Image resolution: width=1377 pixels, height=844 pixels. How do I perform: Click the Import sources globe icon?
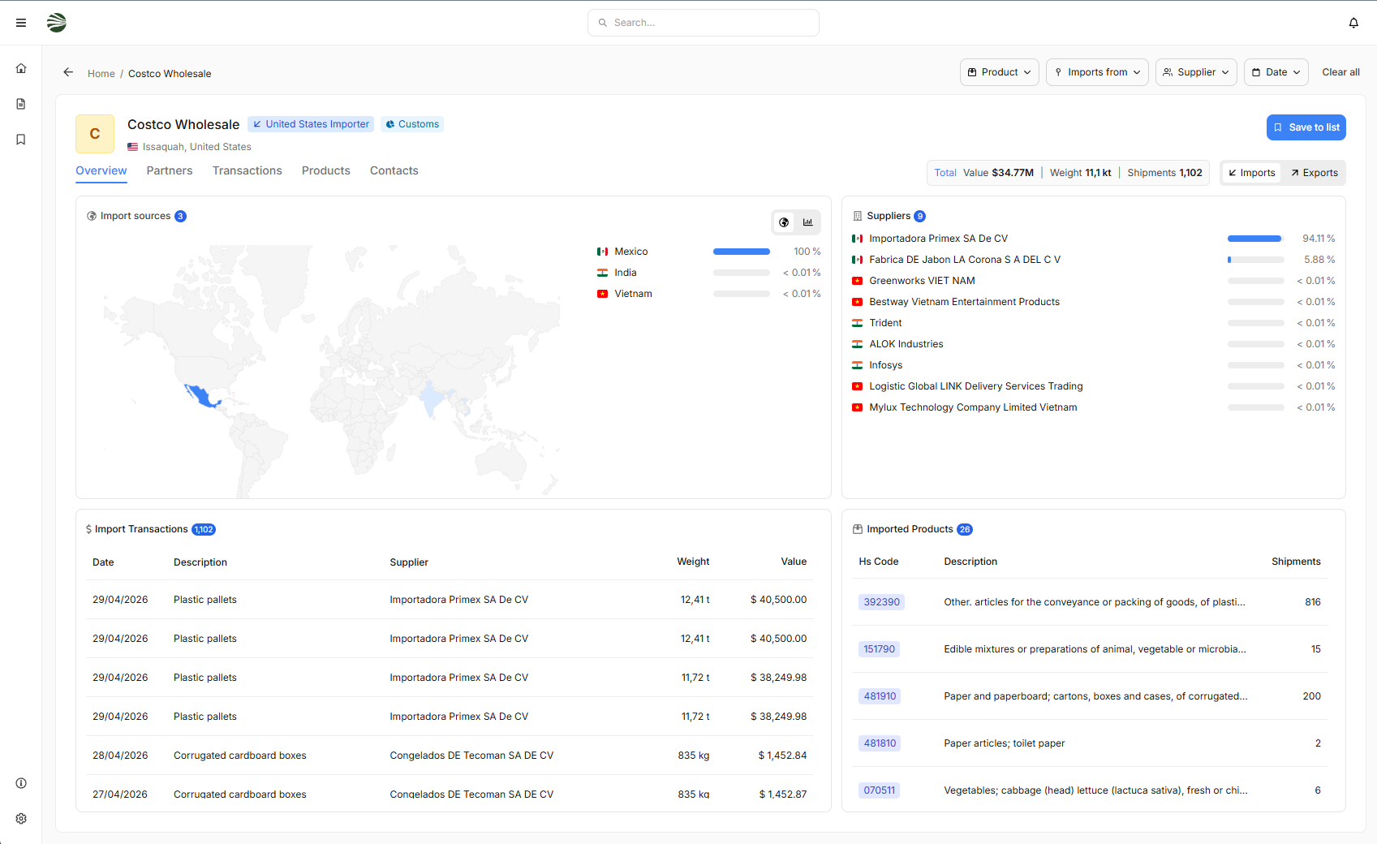tap(92, 216)
